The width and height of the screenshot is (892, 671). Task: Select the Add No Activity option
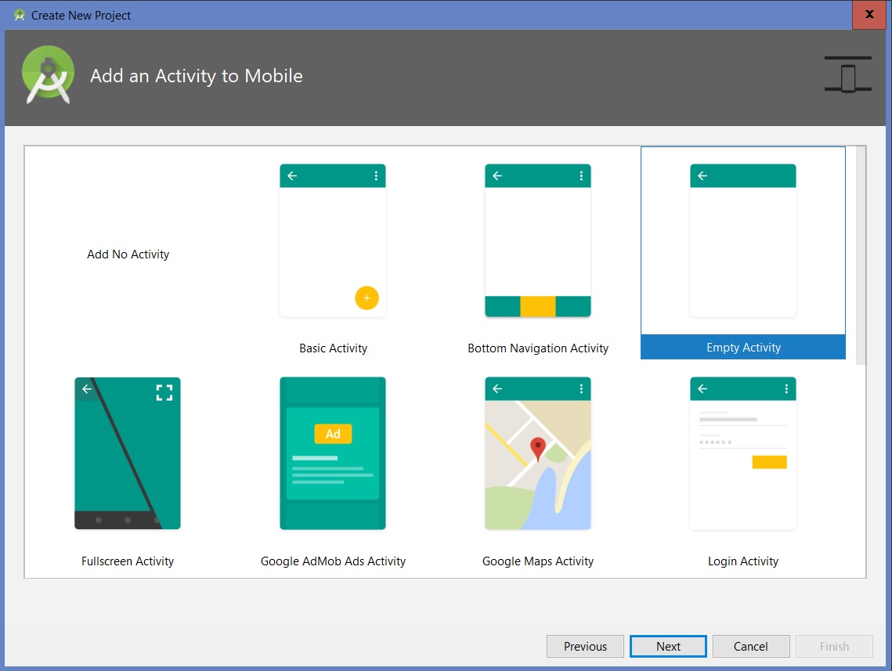[128, 254]
